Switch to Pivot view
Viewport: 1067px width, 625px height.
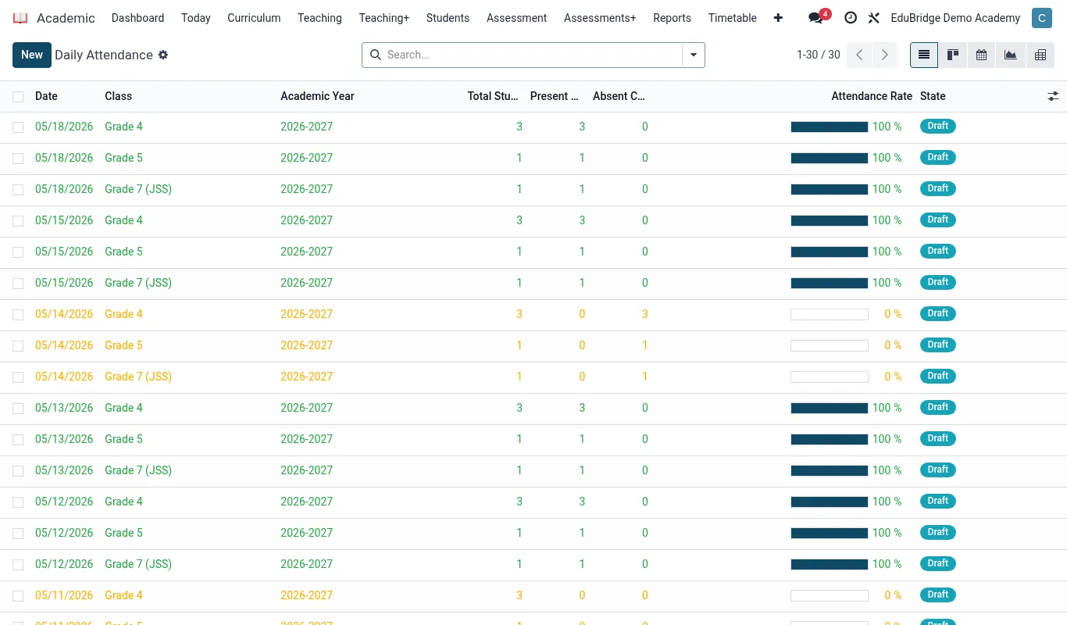point(1040,55)
